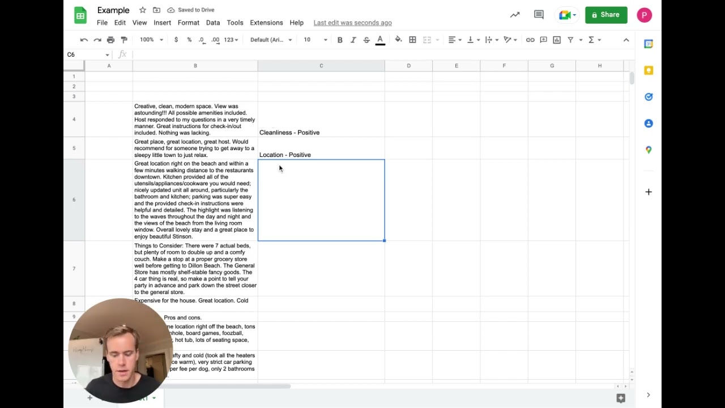
Task: Click the undo icon in toolbar
Action: pos(84,40)
